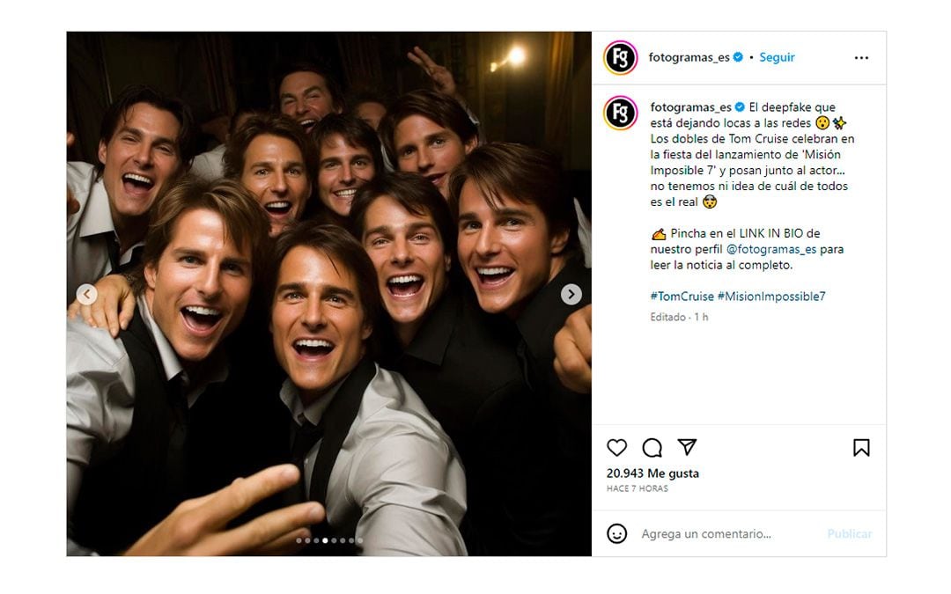Click the fotogramas_es avatar beside the caption
This screenshot has width=951, height=594.
(621, 114)
